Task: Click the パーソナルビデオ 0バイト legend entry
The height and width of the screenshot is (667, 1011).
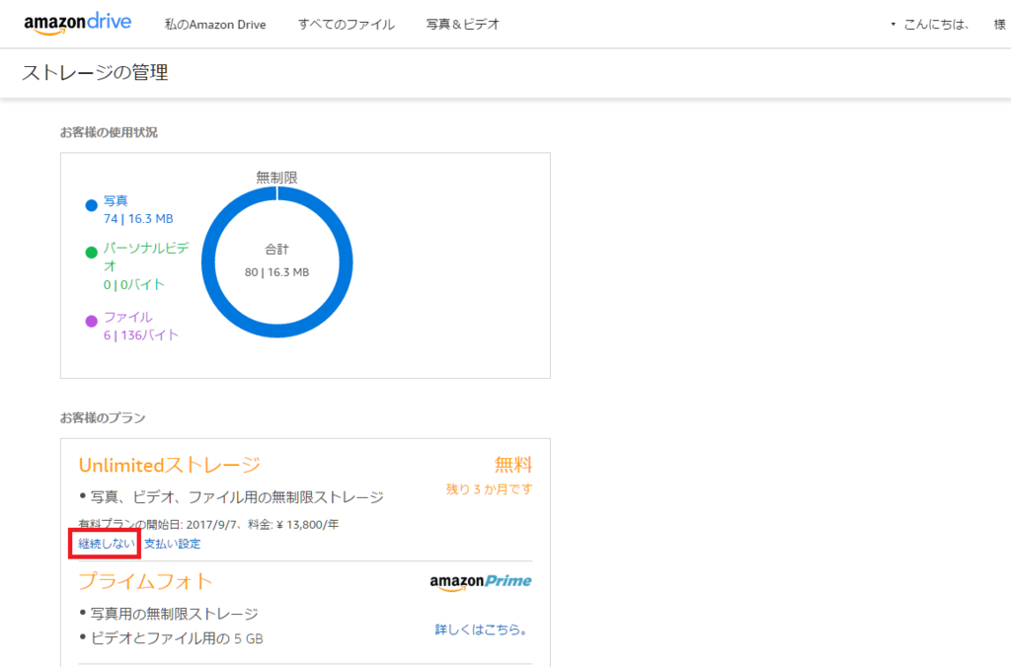Action: pyautogui.click(x=146, y=266)
